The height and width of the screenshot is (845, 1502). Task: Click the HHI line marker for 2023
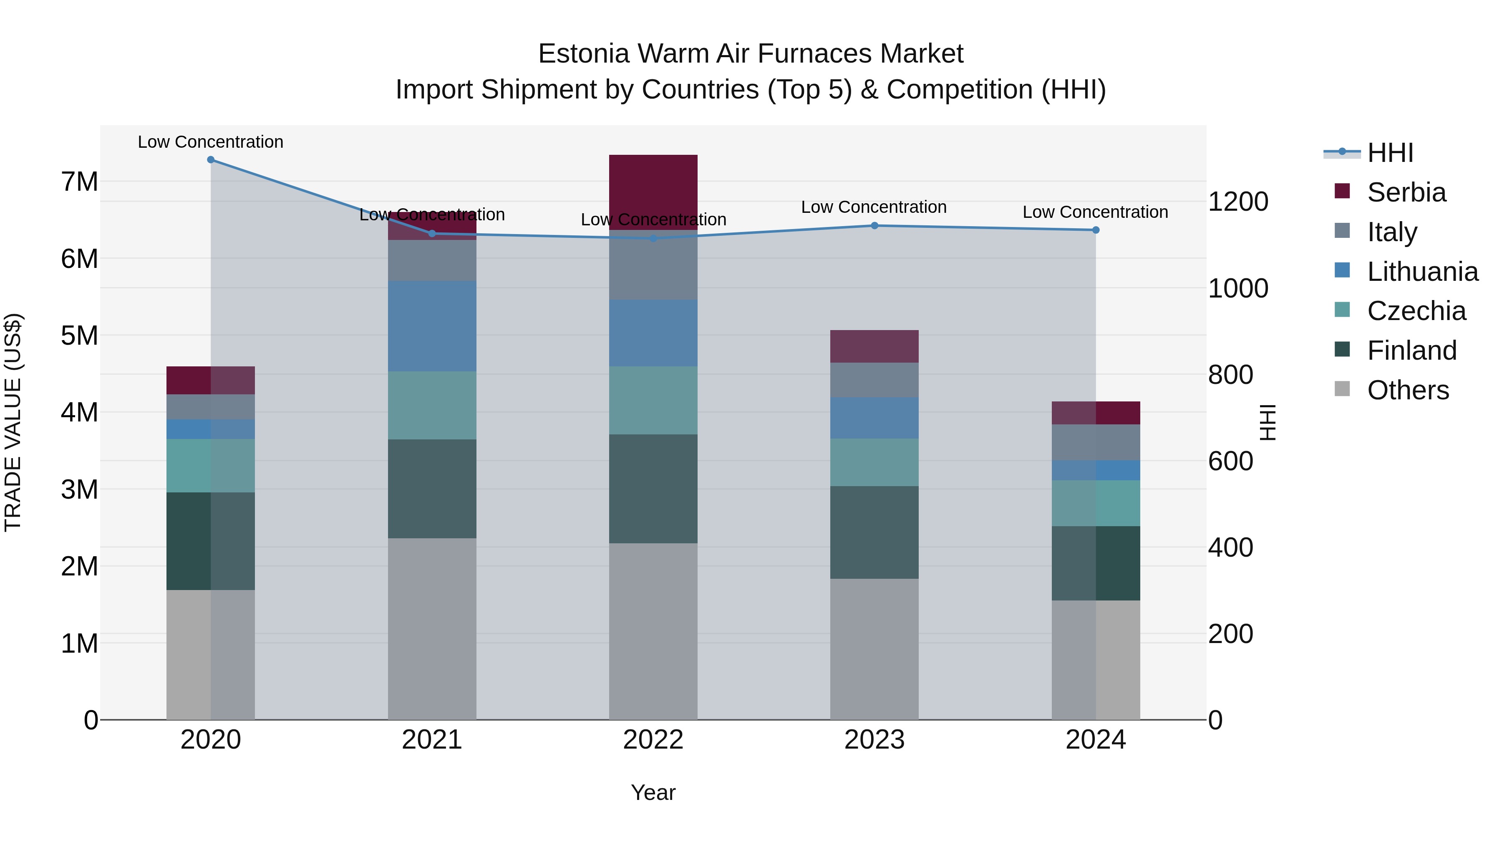point(874,226)
